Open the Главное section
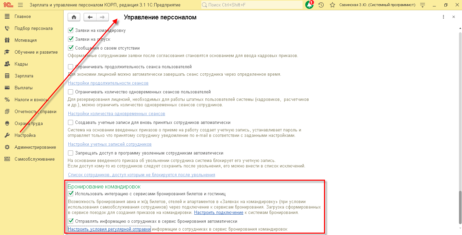Image resolution: width=462 pixels, height=235 pixels. [x=32, y=17]
